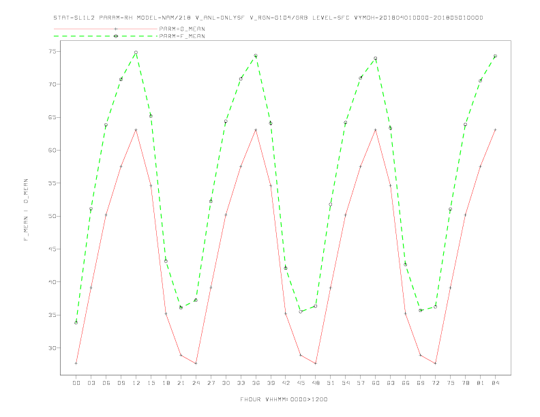The width and height of the screenshot is (540, 417).
Task: Select O_MEAN plus marker at hour 72 trough
Action: coord(435,363)
